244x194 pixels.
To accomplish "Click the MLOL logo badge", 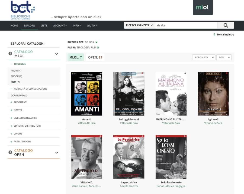I will 203,8.
